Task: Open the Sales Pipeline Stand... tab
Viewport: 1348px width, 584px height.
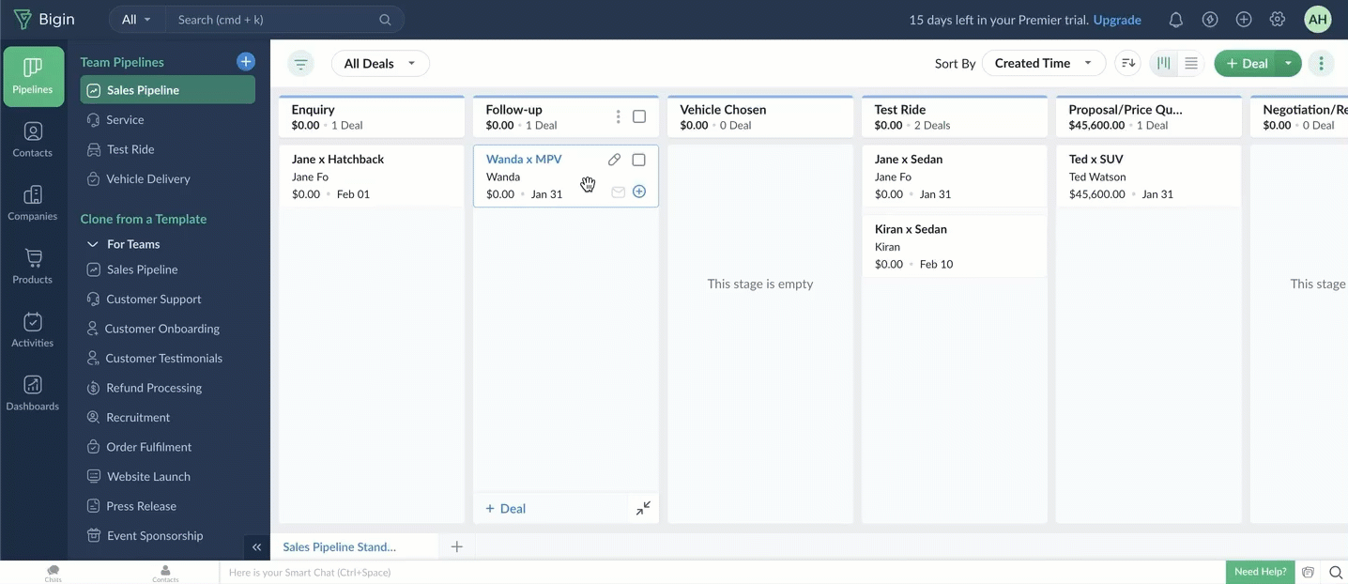Action: (x=339, y=546)
